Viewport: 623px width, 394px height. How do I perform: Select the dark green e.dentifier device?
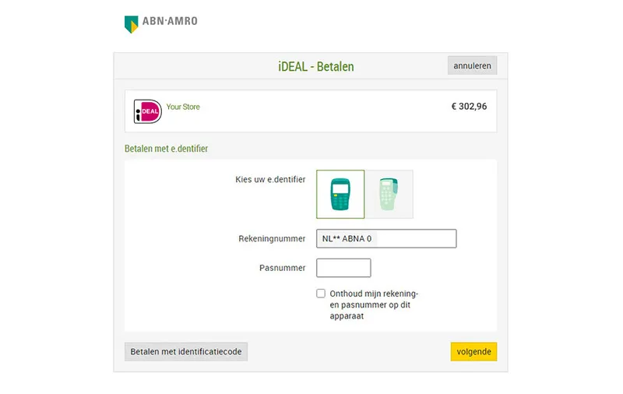(340, 194)
